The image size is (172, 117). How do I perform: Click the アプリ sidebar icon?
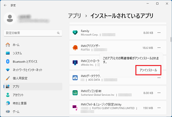pos(8,87)
